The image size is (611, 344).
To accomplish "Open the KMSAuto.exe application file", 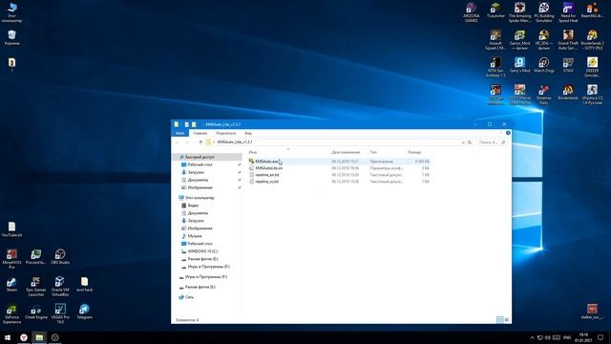I will pyautogui.click(x=267, y=161).
